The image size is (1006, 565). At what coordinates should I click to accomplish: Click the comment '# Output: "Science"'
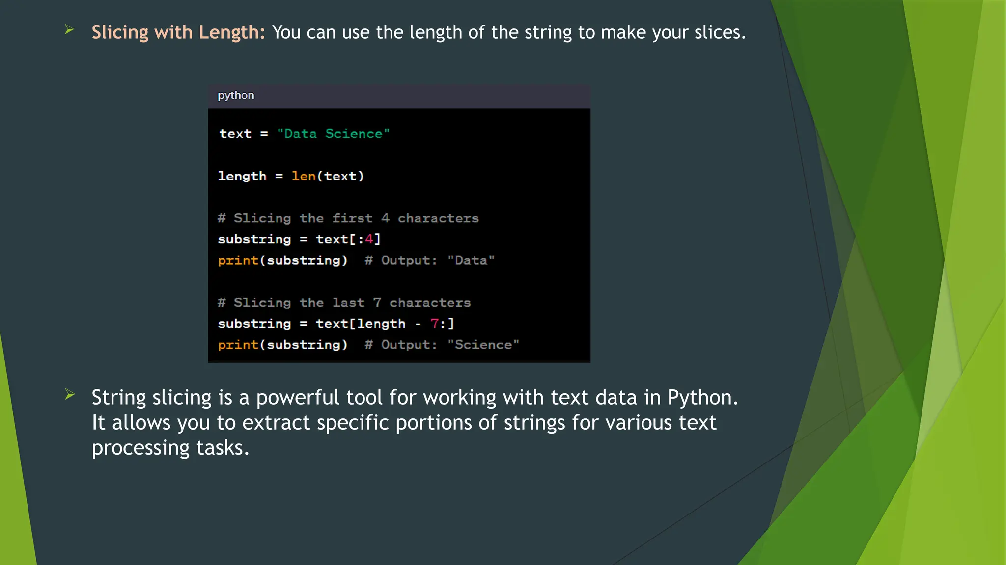click(x=442, y=345)
